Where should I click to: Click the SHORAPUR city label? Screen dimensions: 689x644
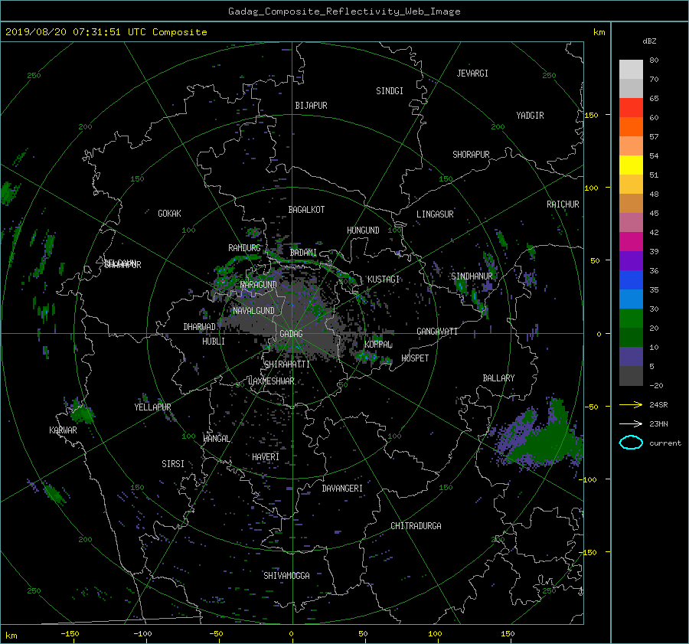click(x=471, y=155)
